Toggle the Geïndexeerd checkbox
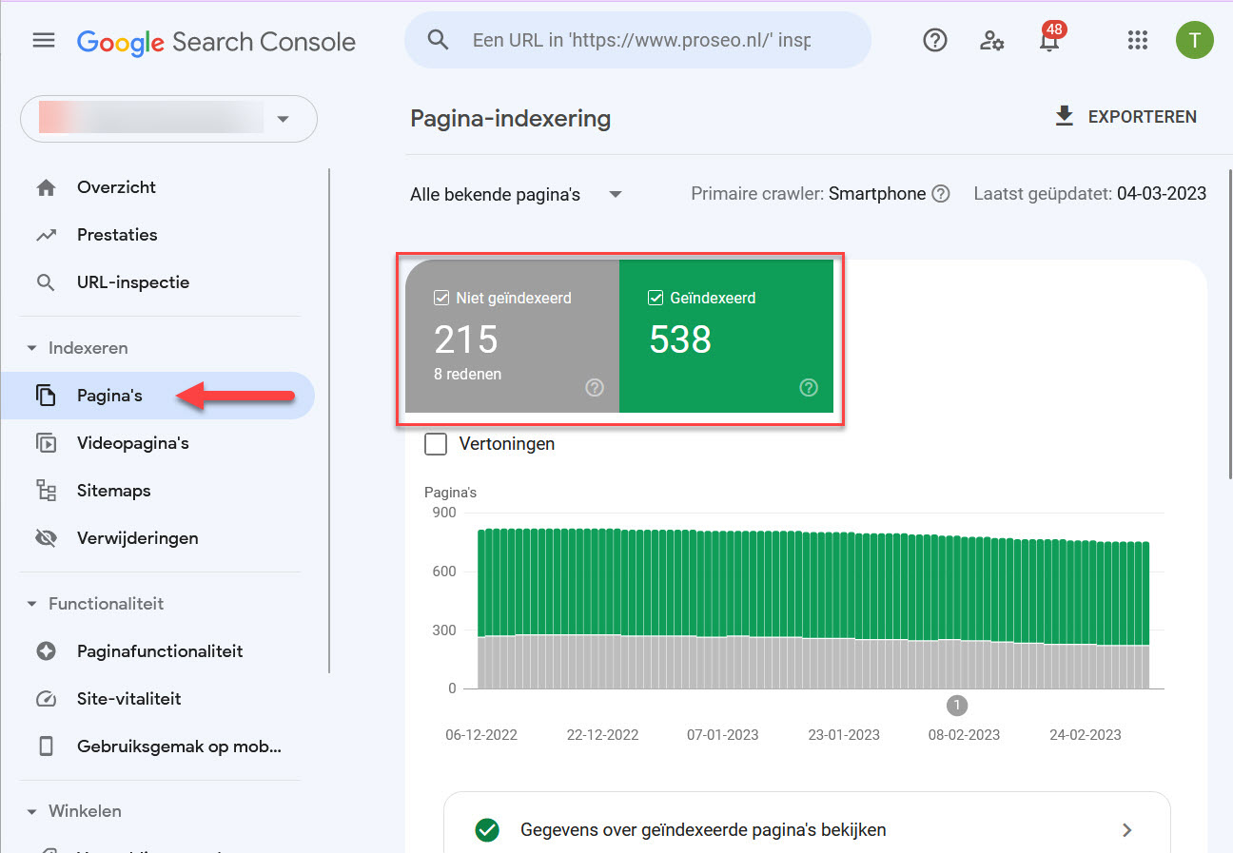The width and height of the screenshot is (1233, 853). click(656, 298)
